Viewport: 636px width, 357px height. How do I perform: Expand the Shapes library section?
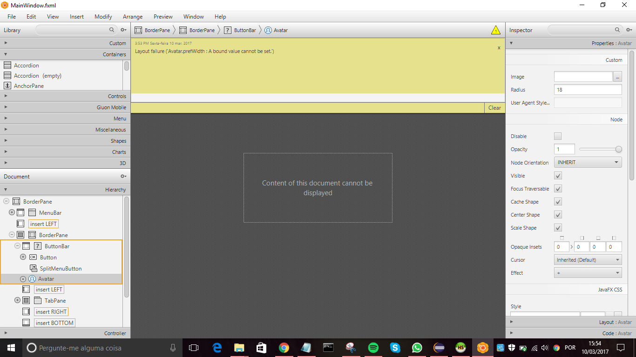(x=64, y=141)
